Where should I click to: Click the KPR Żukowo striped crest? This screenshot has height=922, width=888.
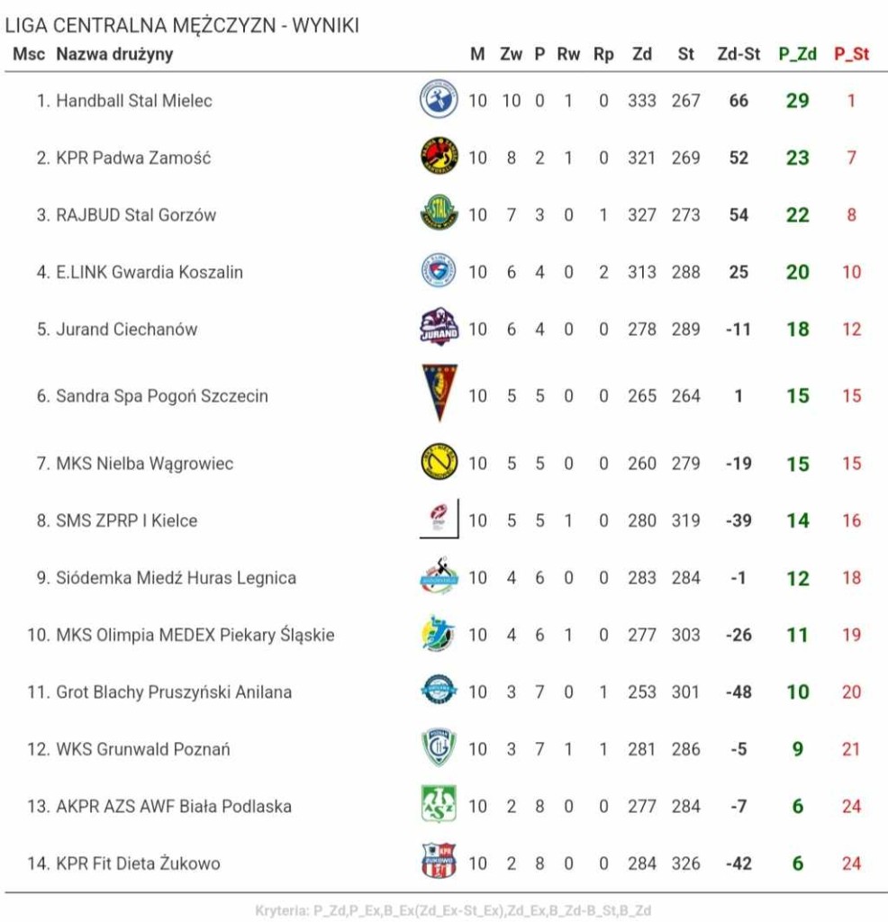[x=439, y=861]
